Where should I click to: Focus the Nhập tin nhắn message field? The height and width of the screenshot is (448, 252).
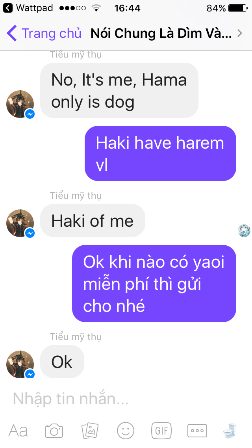[126, 399]
